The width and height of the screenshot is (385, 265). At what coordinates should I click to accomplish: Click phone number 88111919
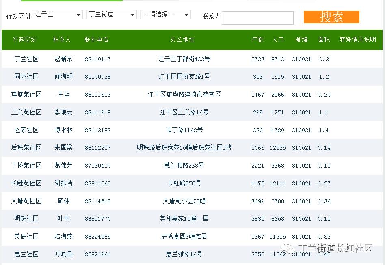[x=98, y=113]
